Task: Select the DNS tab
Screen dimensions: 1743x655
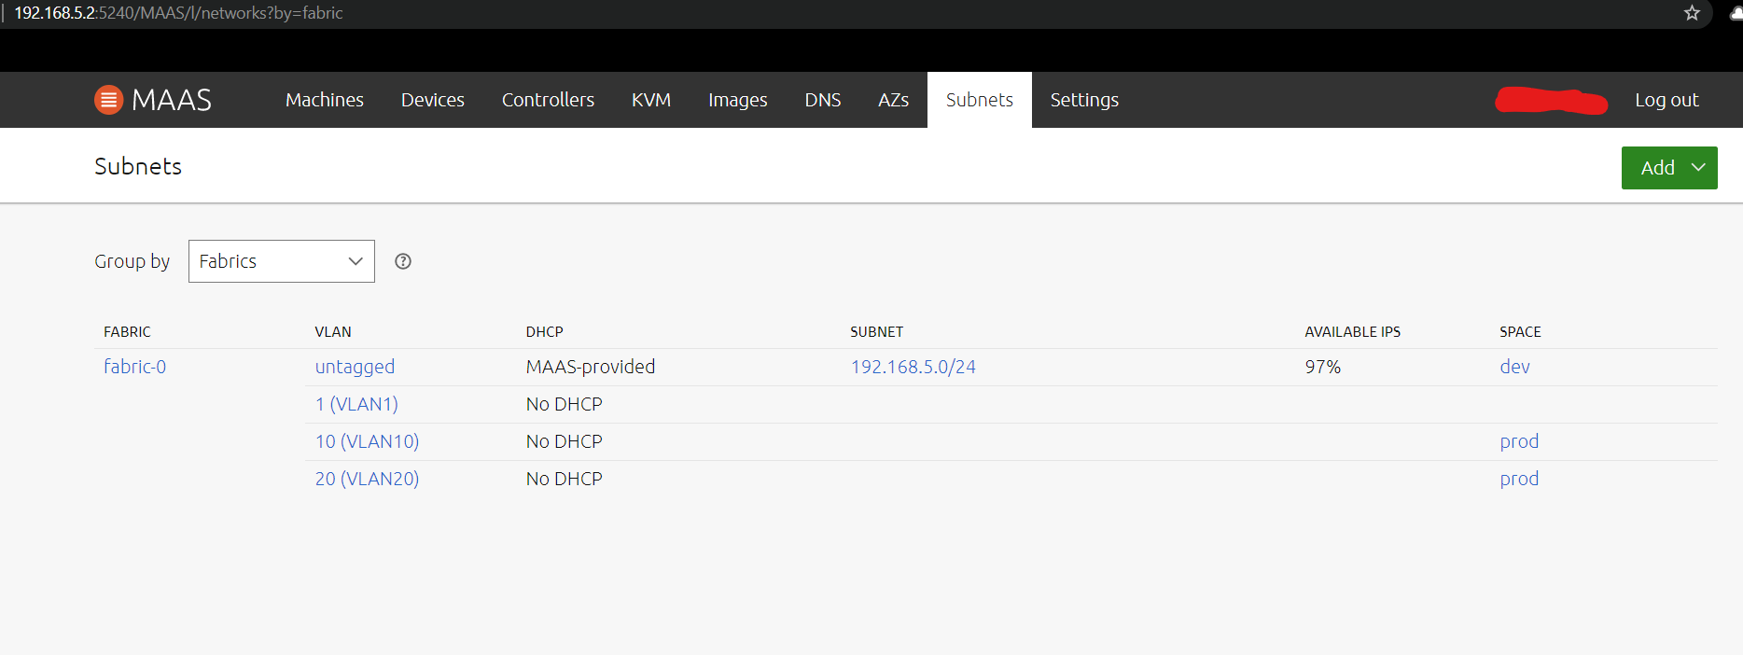Action: coord(822,100)
